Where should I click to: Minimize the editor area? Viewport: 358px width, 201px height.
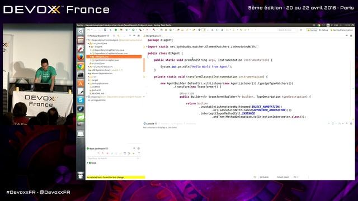(347, 36)
